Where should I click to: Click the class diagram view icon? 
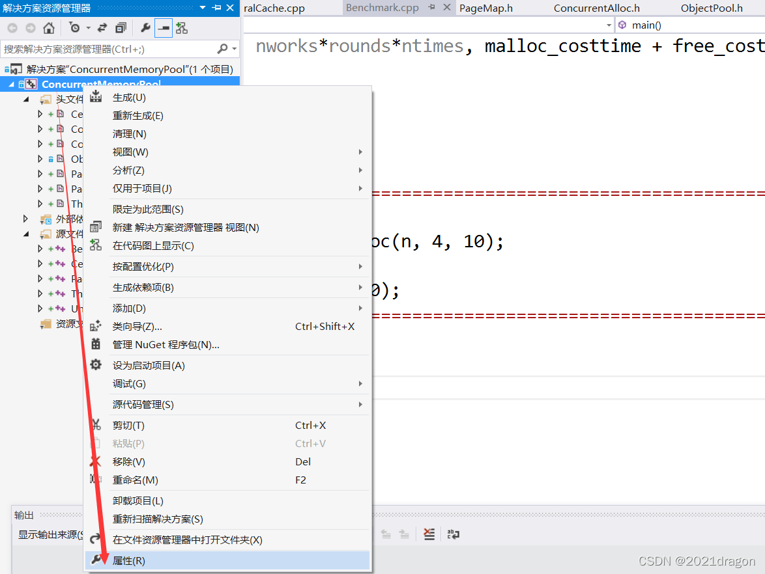[182, 28]
